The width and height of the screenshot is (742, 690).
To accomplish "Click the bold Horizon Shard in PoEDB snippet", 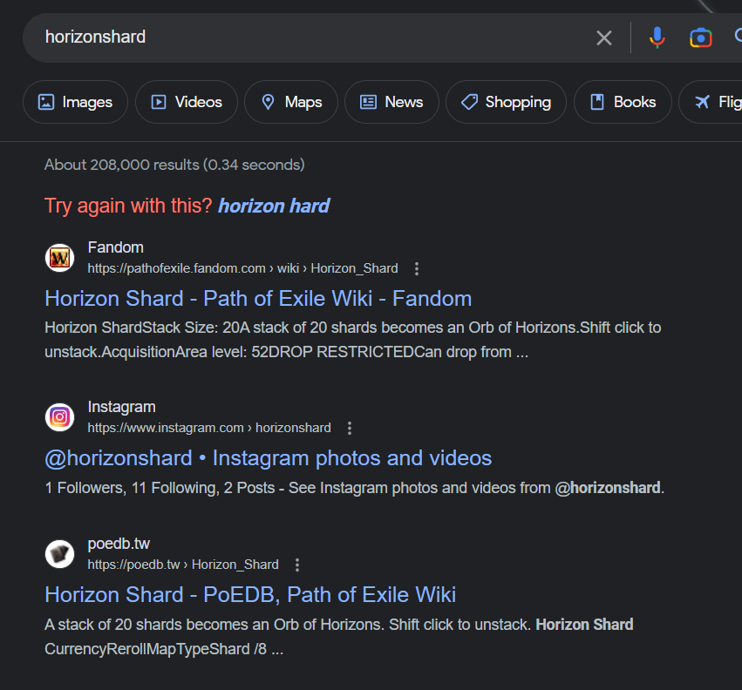I will pyautogui.click(x=584, y=625).
